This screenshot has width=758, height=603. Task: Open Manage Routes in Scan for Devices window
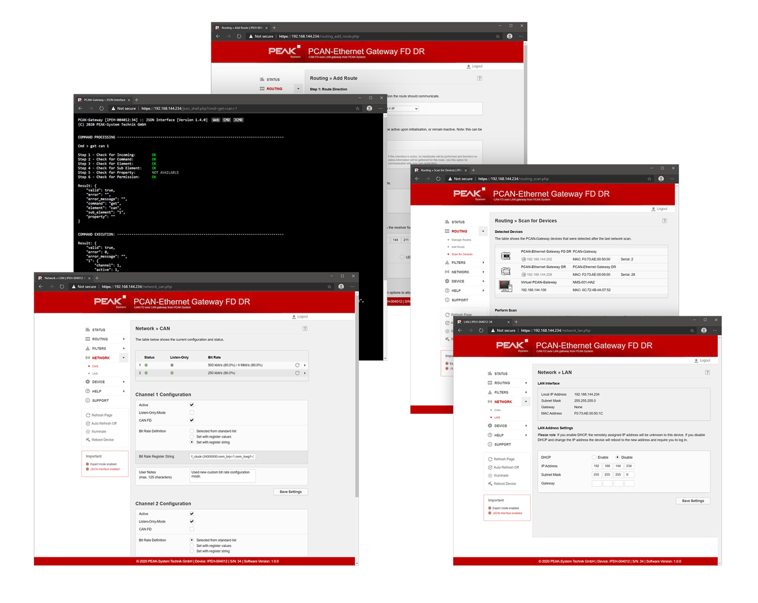(x=461, y=240)
